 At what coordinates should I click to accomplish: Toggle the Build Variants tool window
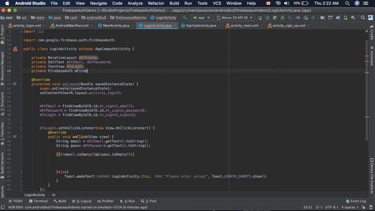pyautogui.click(x=2, y=165)
